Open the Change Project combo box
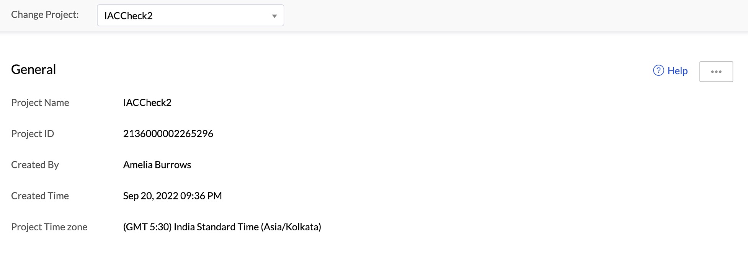Image resolution: width=748 pixels, height=264 pixels. tap(184, 16)
